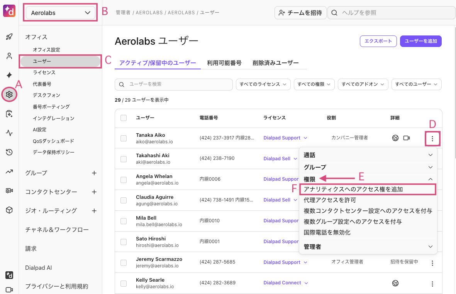Open the launch/getting started rocket icon

tap(9, 36)
